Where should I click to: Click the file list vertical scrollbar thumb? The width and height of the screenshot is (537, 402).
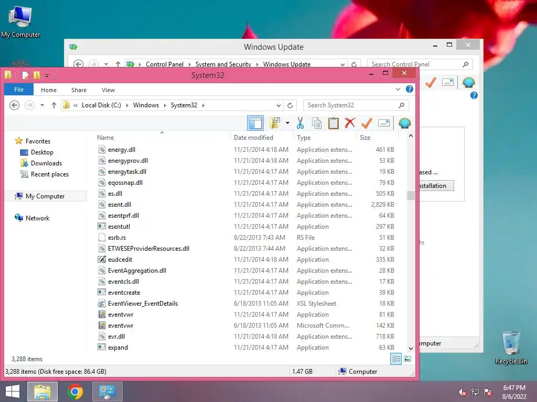[x=411, y=195]
